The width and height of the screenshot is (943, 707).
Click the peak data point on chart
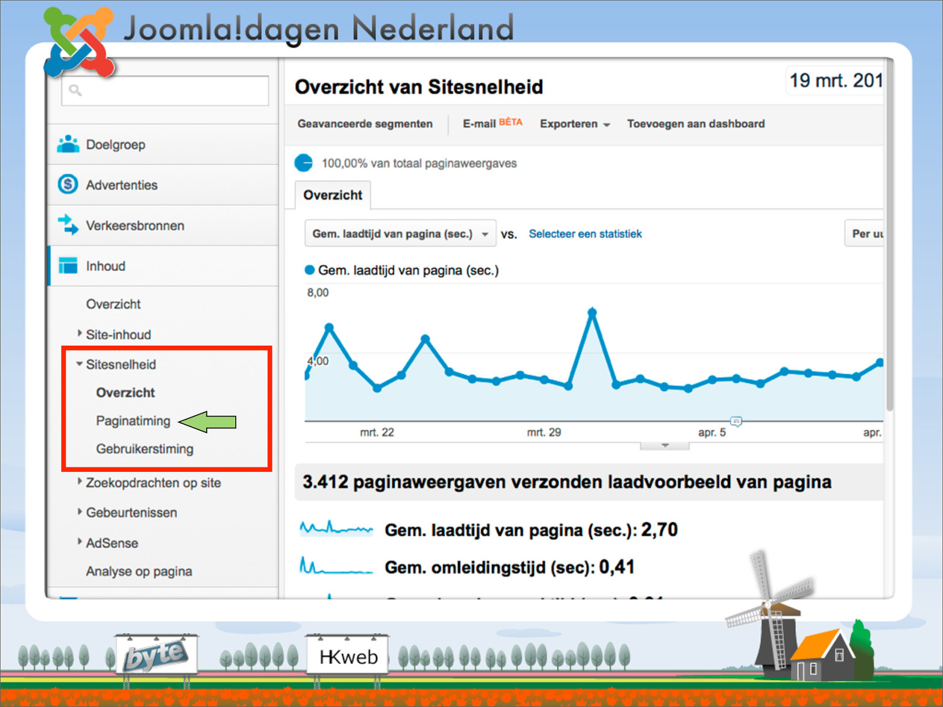[592, 312]
